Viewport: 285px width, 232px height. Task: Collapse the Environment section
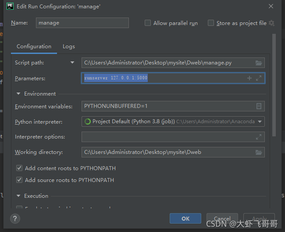[x=18, y=94]
